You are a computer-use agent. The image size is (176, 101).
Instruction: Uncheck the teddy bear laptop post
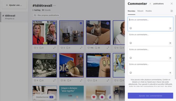(x=81, y=56)
